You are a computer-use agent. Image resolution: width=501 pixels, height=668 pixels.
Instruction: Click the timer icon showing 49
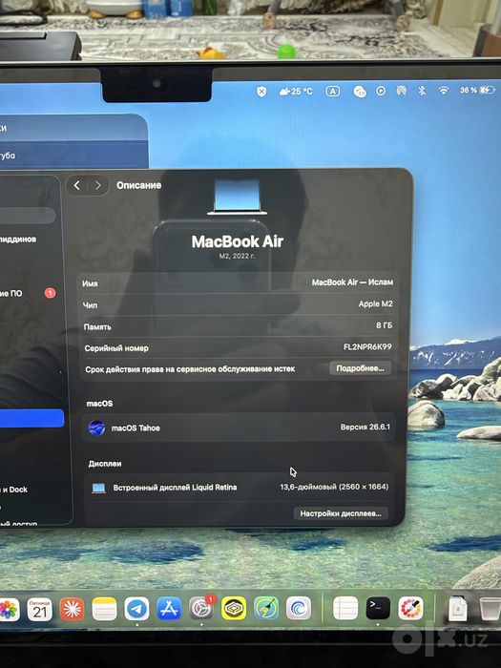[x=360, y=92]
